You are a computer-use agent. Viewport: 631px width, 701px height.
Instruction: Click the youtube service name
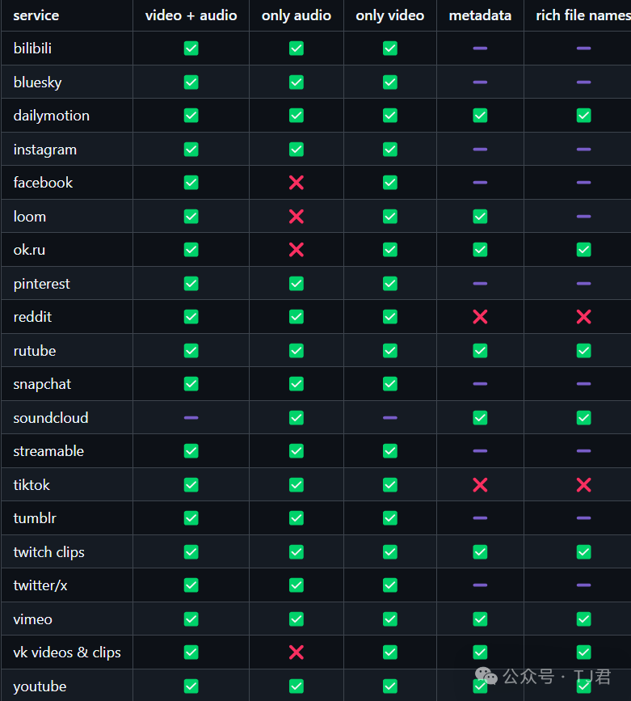pos(40,686)
